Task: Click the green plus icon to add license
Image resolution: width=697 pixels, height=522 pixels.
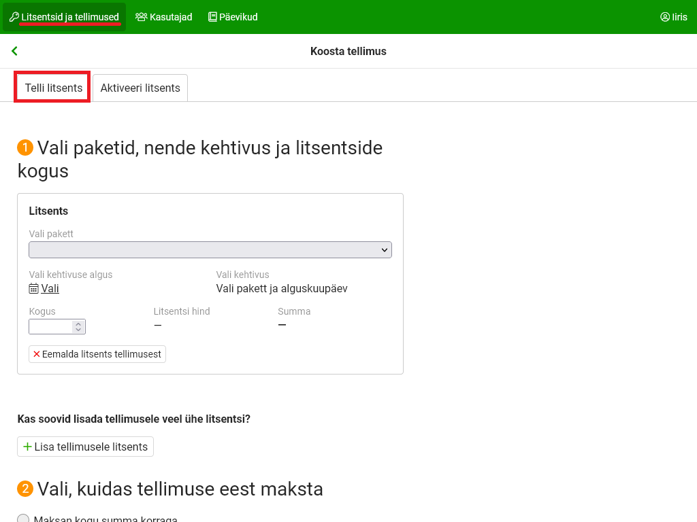Action: pos(27,447)
